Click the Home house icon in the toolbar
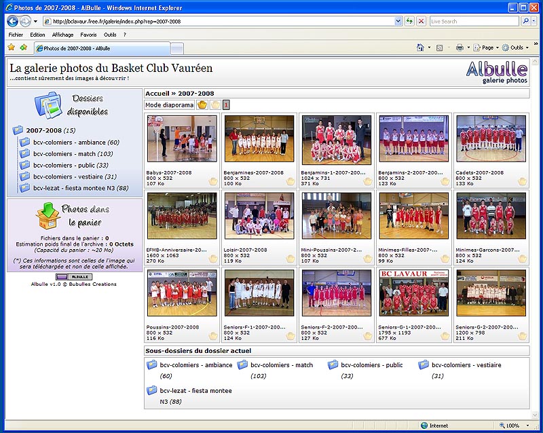The image size is (543, 433). [x=420, y=48]
